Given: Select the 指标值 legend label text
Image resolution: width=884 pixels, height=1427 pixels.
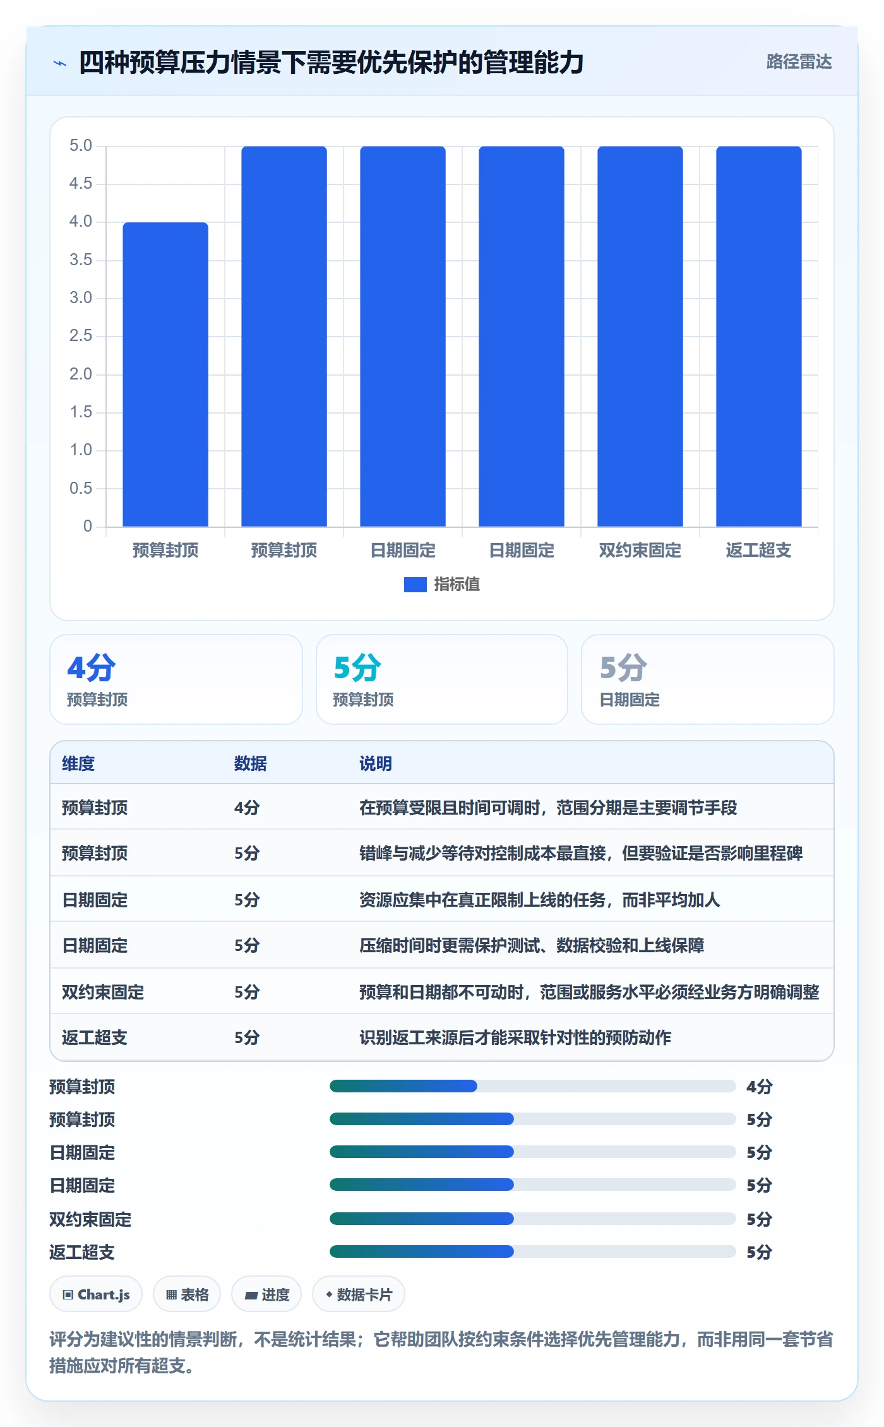Looking at the screenshot, I should [457, 585].
